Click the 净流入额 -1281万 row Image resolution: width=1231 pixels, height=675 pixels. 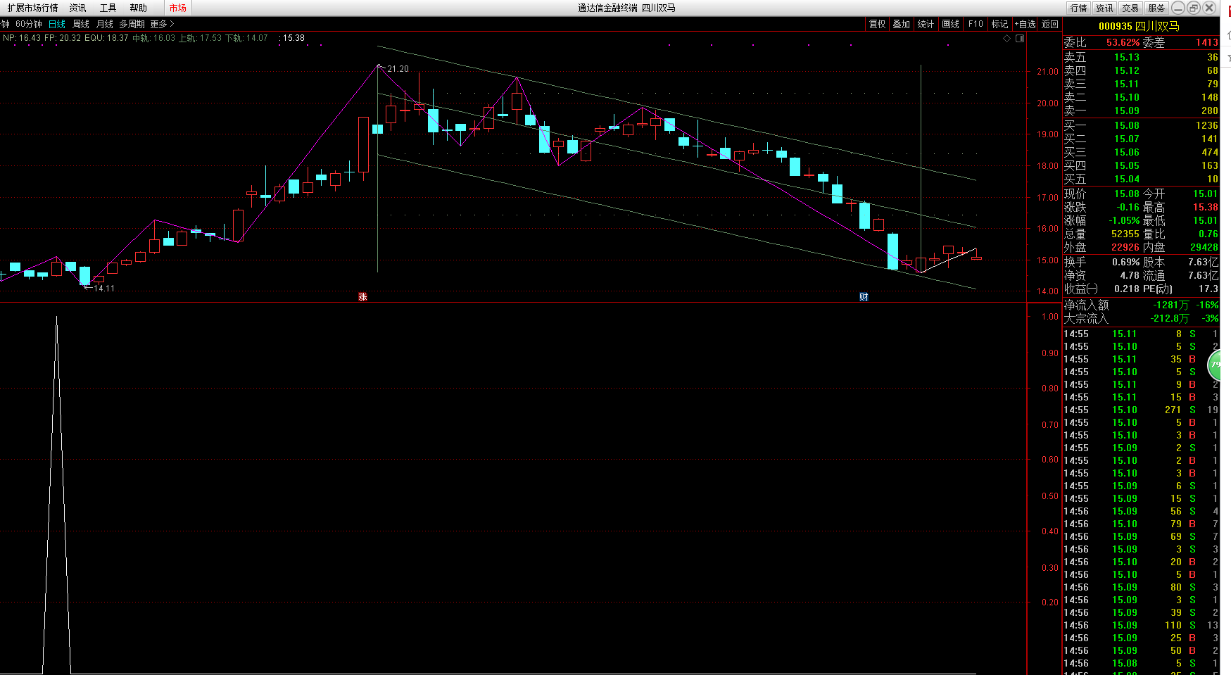(1140, 305)
